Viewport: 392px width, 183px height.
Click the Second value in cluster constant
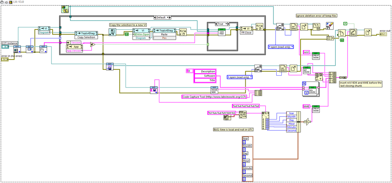click(244, 179)
